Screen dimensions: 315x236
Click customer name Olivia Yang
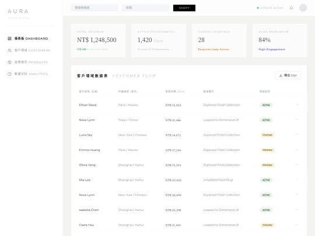tap(87, 165)
